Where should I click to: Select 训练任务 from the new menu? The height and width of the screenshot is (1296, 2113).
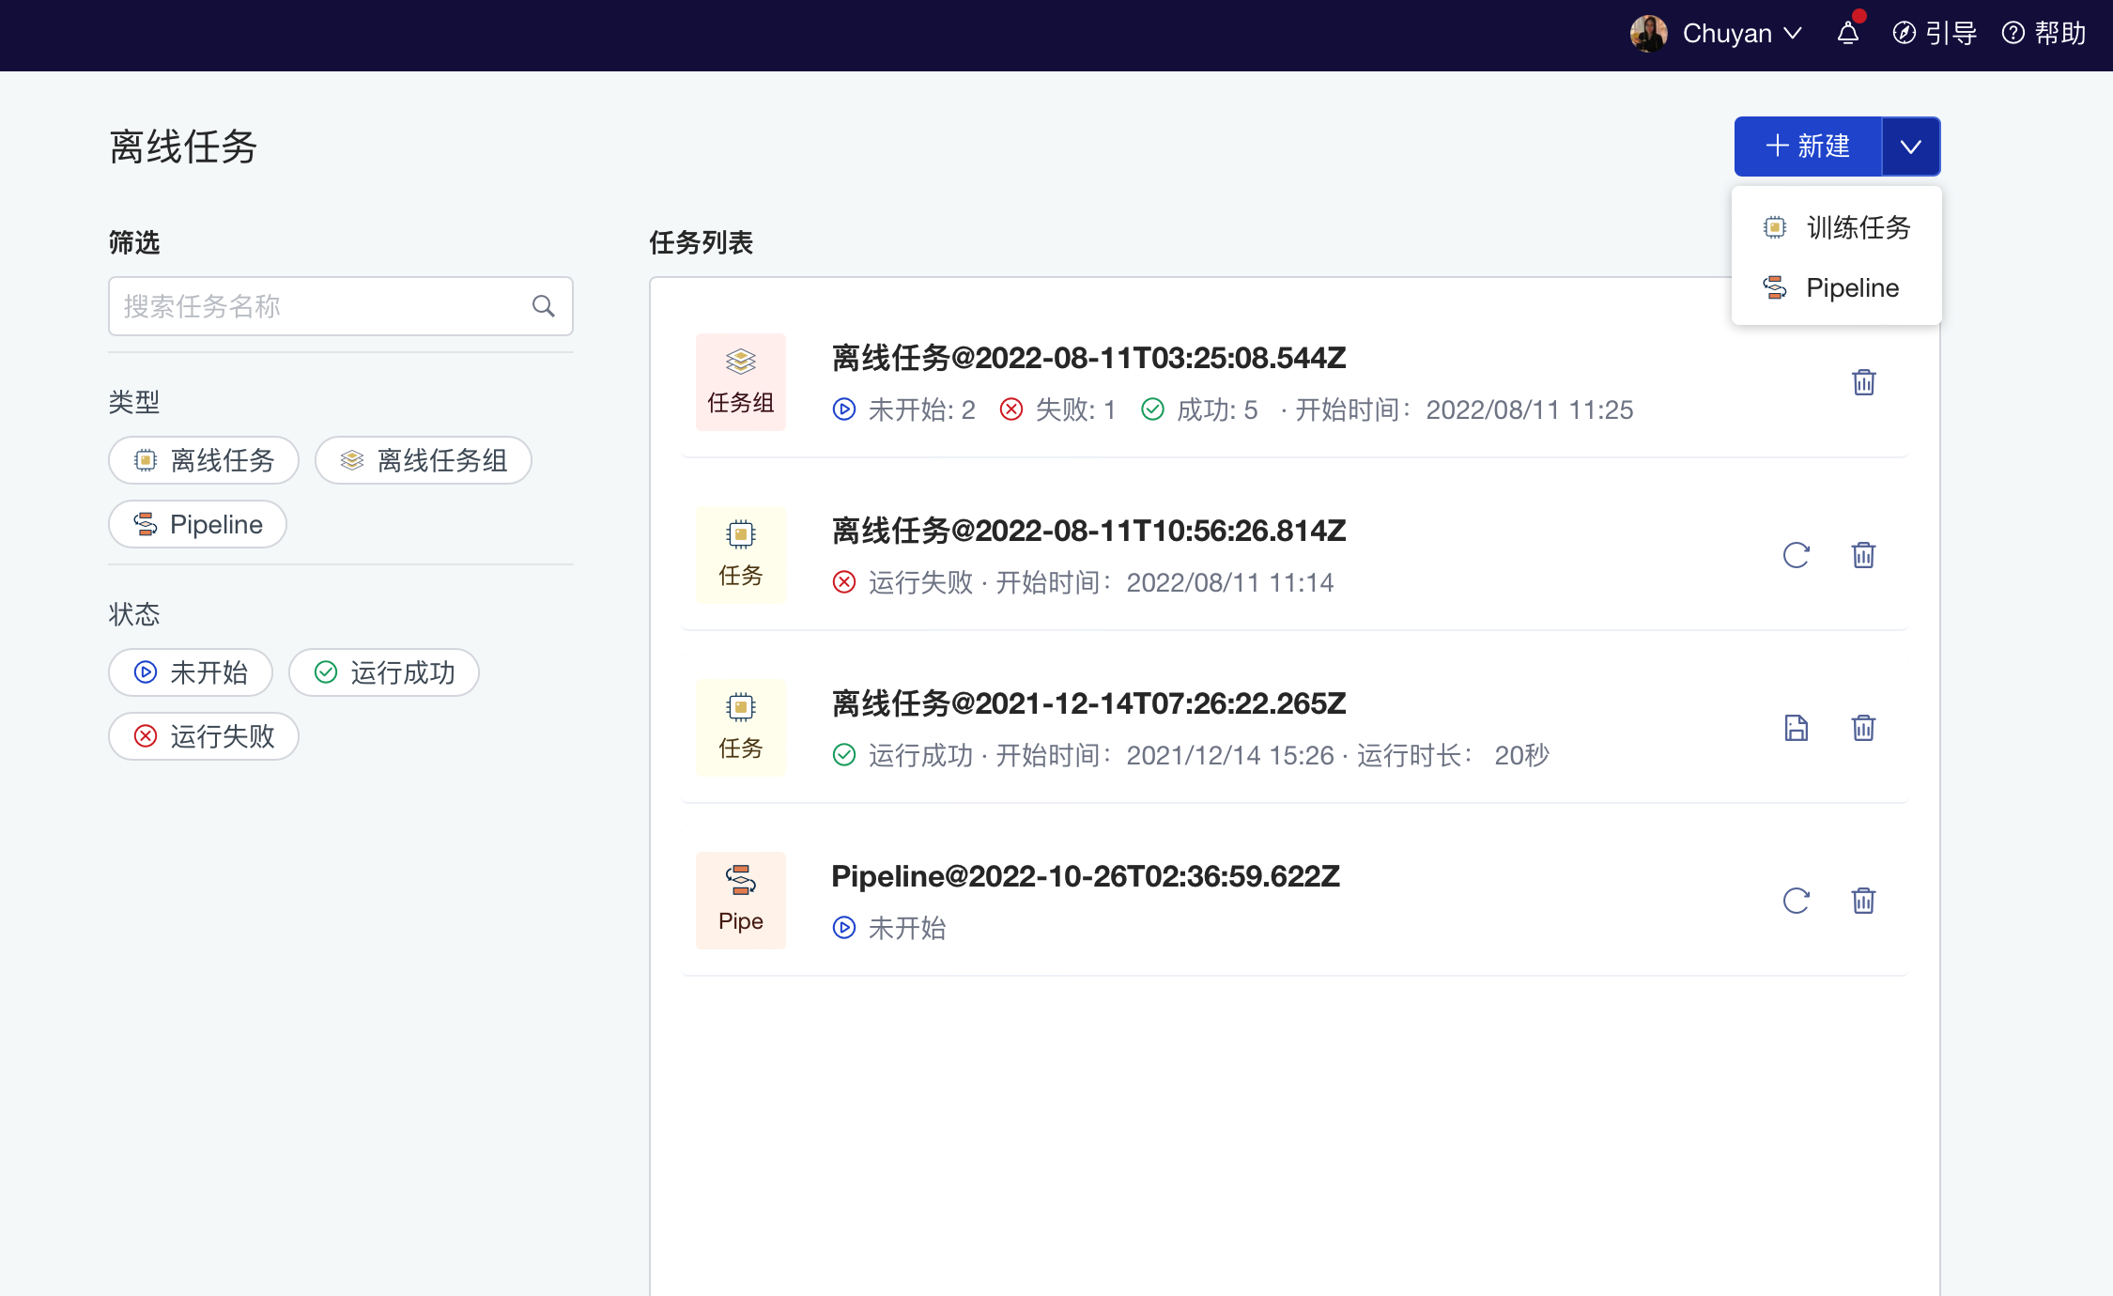point(1837,227)
